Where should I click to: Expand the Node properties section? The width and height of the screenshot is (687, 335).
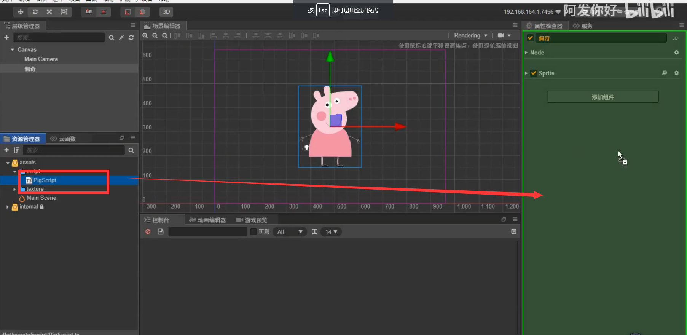tap(526, 53)
